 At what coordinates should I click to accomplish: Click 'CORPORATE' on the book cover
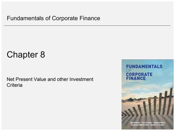[139, 75]
